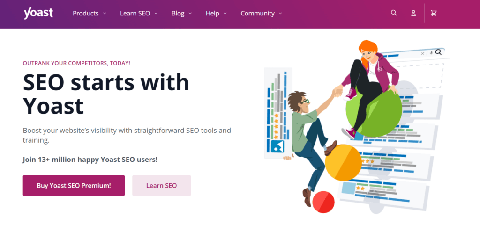Open the Blog menu

tap(178, 14)
